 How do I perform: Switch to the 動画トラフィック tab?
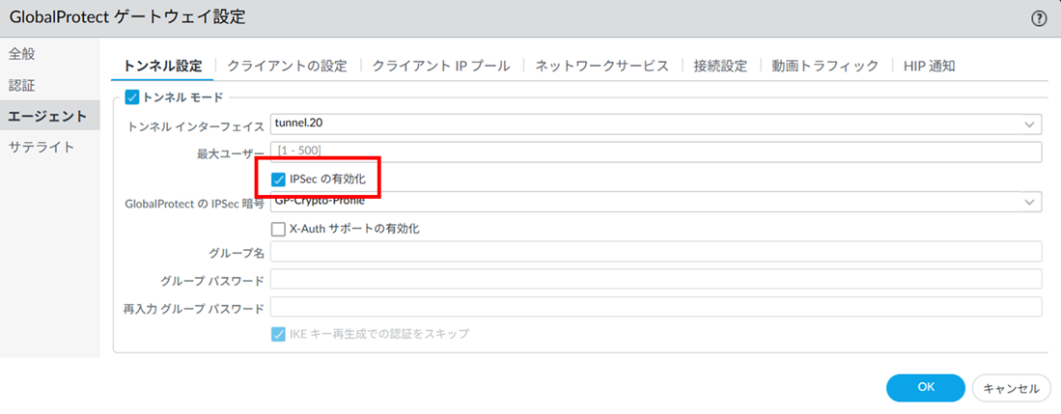click(825, 66)
